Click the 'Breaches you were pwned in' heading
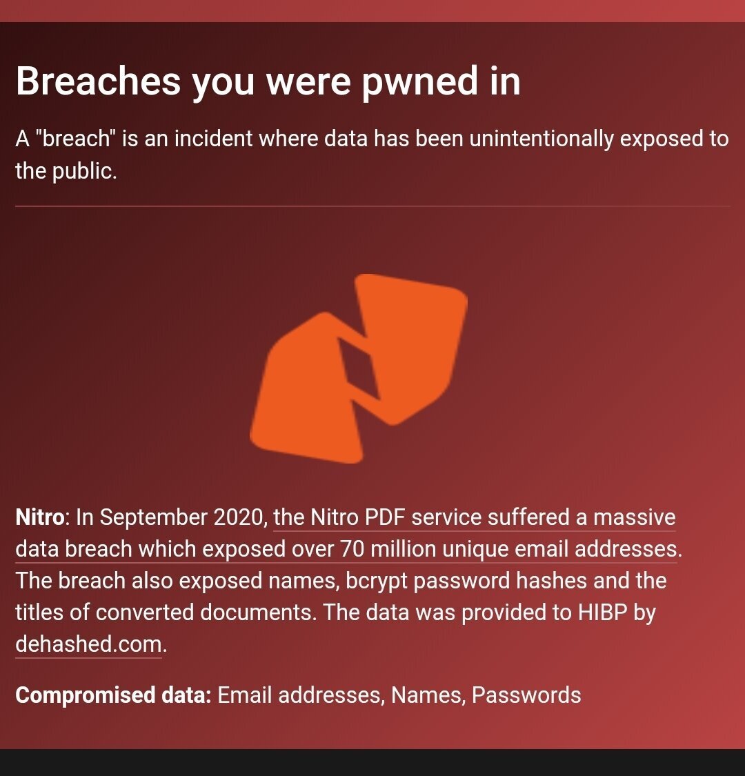745x776 pixels. click(x=268, y=81)
